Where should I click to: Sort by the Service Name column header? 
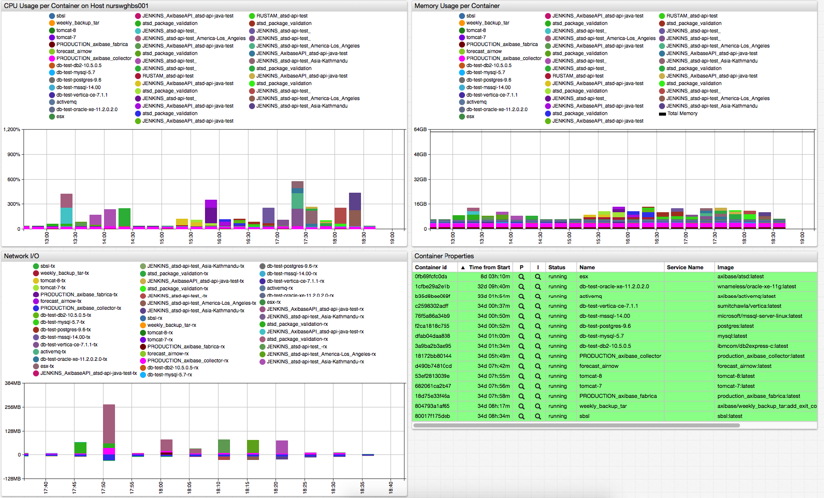(685, 267)
